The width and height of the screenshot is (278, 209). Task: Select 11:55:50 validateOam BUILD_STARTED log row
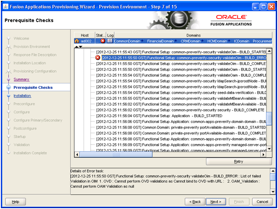click(x=181, y=69)
